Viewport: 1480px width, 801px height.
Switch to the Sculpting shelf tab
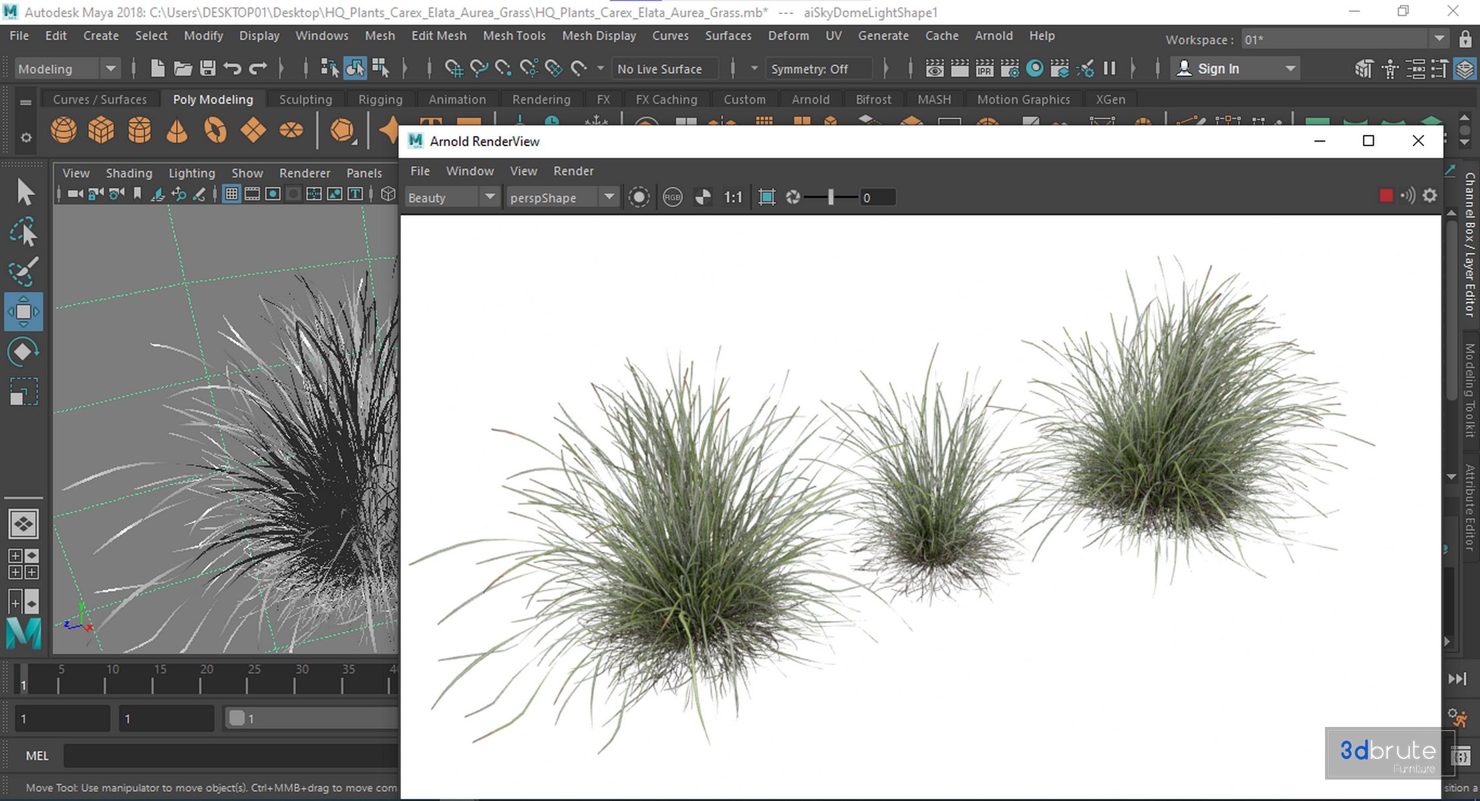pos(305,99)
